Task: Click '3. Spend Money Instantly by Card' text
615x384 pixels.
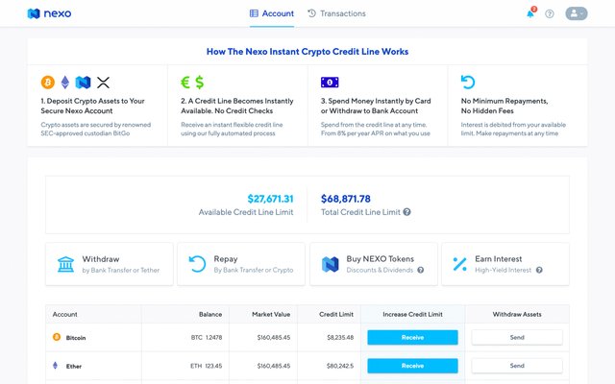Action: point(376,106)
